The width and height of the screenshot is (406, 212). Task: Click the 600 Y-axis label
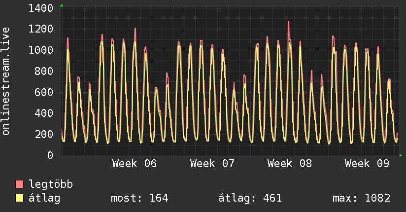click(44, 92)
